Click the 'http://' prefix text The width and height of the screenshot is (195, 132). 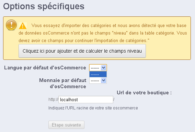coord(53,100)
